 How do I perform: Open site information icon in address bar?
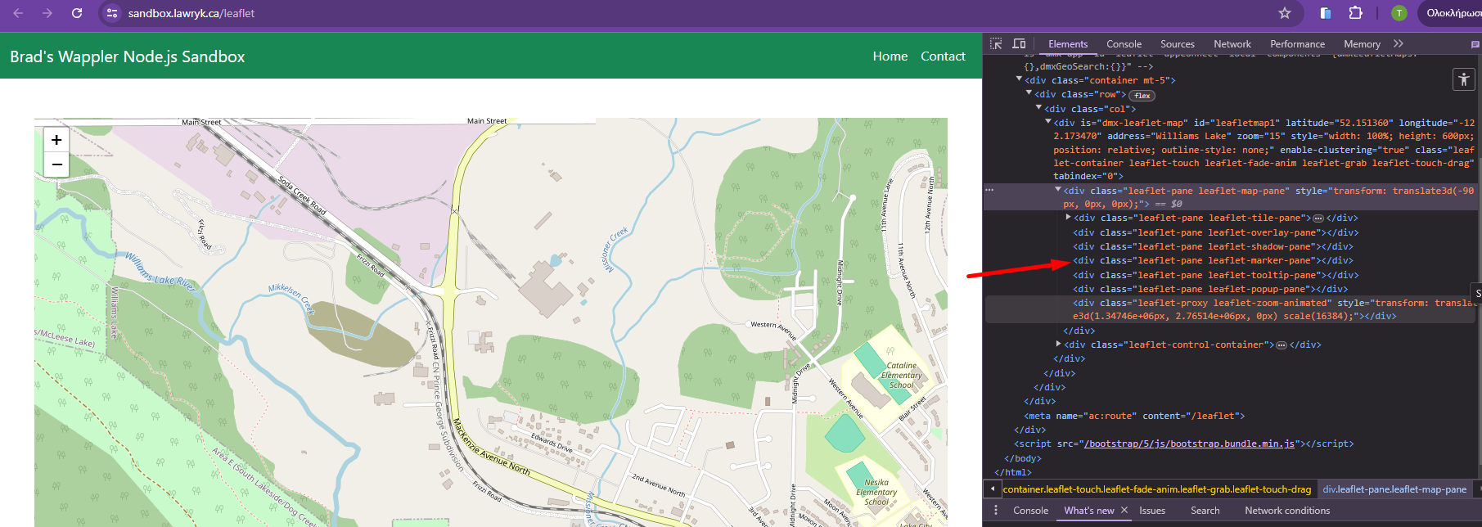tap(113, 13)
